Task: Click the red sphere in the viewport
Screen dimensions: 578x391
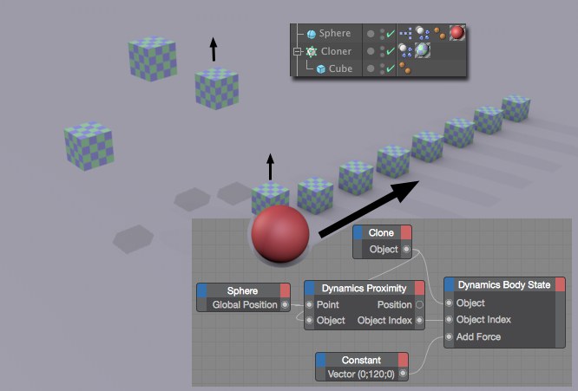Action: pos(280,233)
